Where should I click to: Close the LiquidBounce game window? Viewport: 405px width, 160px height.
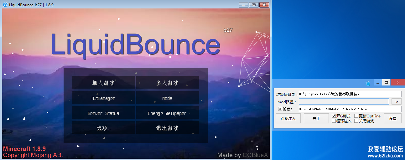[x=264, y=5]
